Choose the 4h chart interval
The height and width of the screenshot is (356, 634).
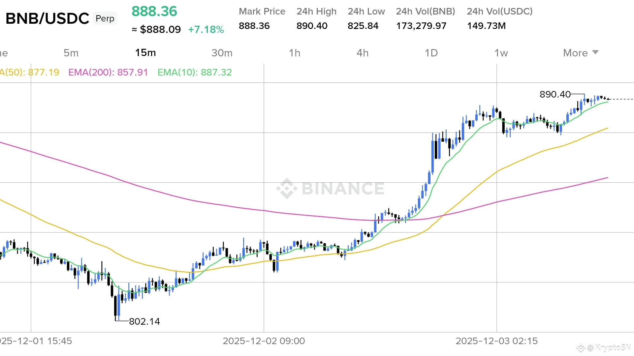(363, 53)
